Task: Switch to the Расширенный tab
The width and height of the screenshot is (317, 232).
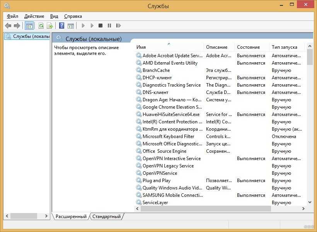Action: pyautogui.click(x=71, y=217)
